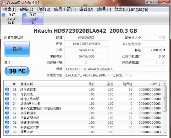Click the firmware field MN6OA5C0
This screenshot has height=138, width=171.
tap(87, 38)
